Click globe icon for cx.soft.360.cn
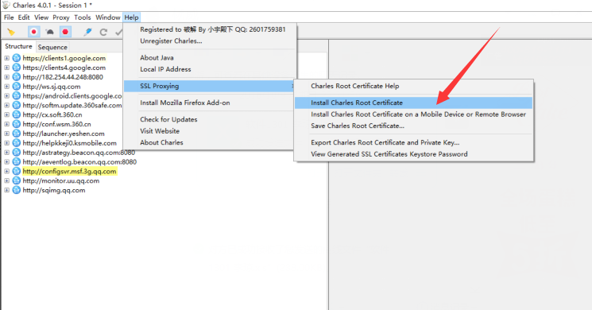Image resolution: width=592 pixels, height=310 pixels. pos(16,114)
